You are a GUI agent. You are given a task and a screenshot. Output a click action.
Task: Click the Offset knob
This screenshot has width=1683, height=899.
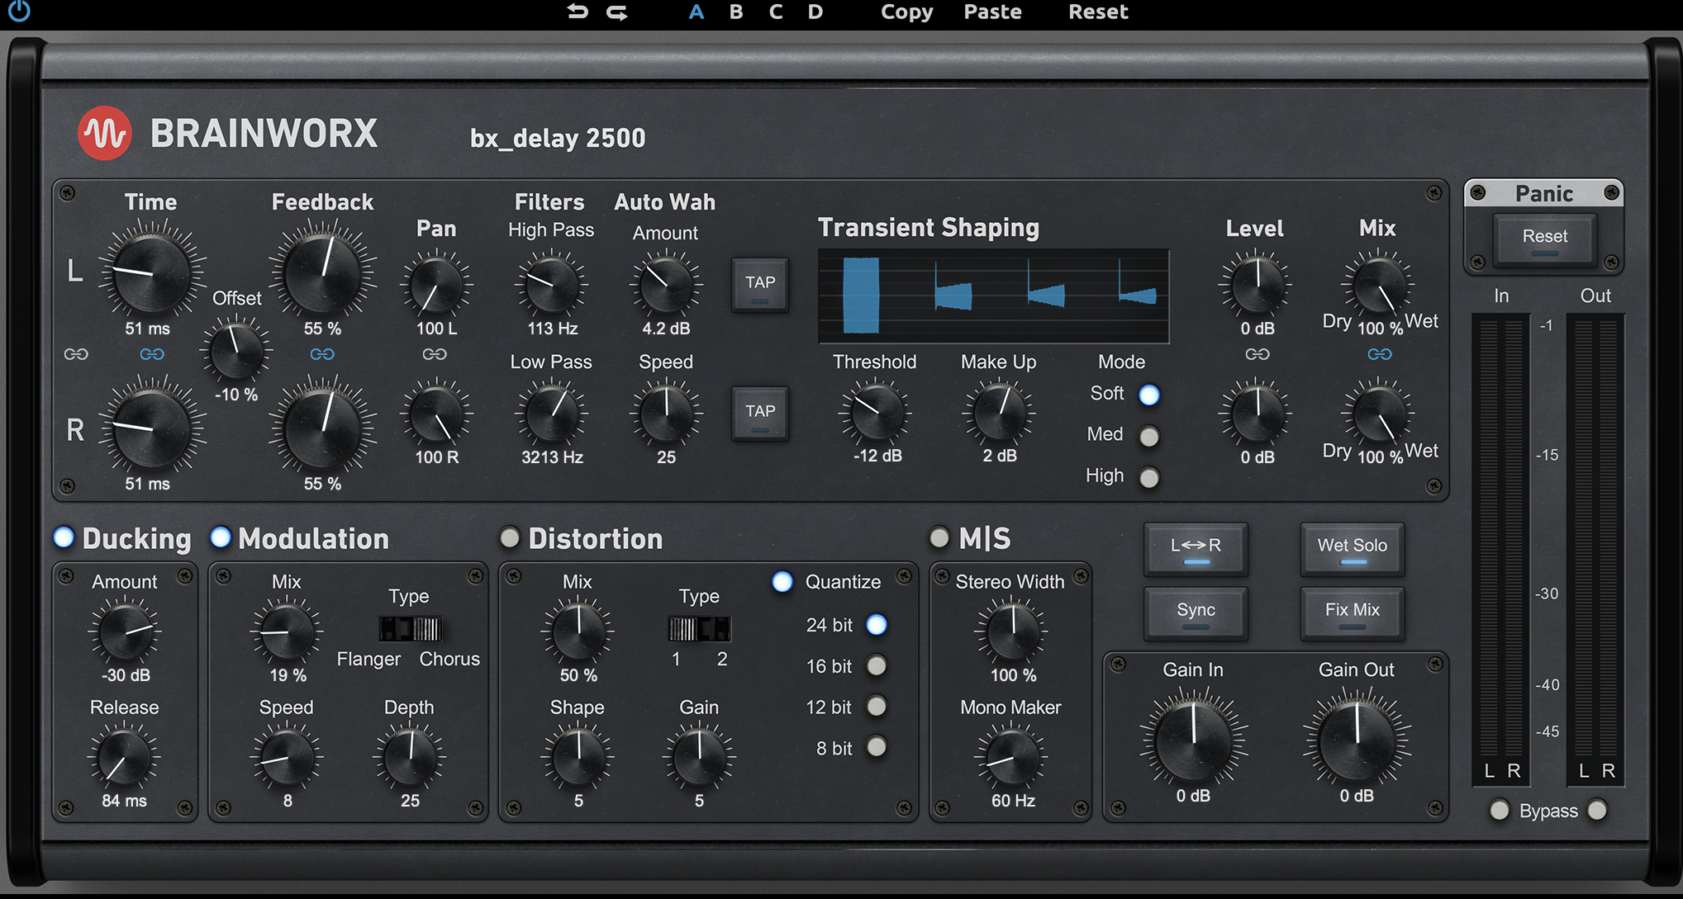236,350
